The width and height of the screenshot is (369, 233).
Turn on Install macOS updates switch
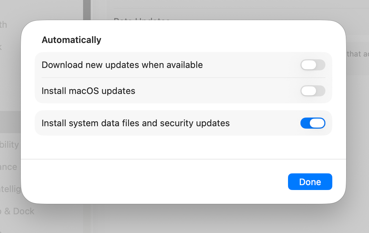(313, 91)
